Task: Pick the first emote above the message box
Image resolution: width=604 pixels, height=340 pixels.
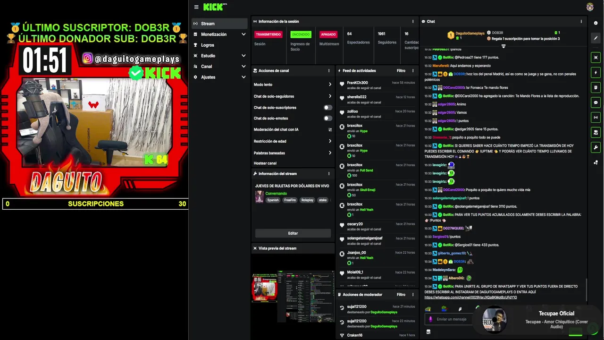Action: coord(428,309)
